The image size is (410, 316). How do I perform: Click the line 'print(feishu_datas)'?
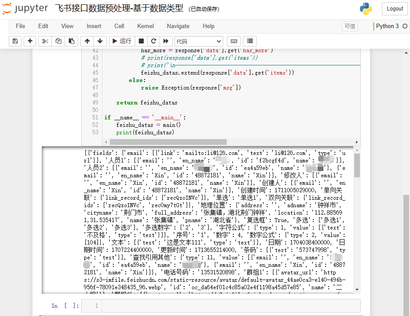click(145, 133)
